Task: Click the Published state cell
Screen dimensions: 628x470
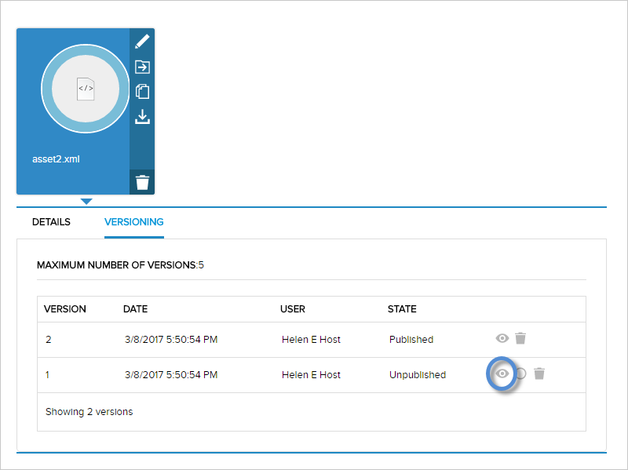Action: [411, 340]
